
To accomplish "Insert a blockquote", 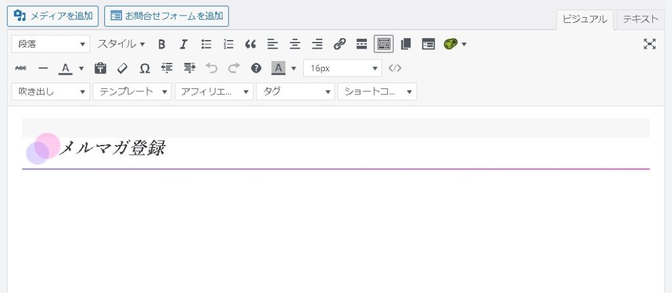I will [250, 45].
